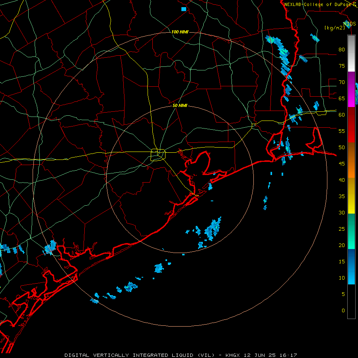Click the 45 value on the color scale
358x358 pixels.
point(342,164)
